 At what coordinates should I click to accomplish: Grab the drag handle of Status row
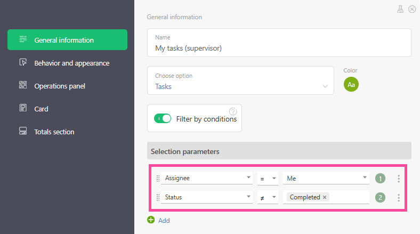pyautogui.click(x=158, y=198)
